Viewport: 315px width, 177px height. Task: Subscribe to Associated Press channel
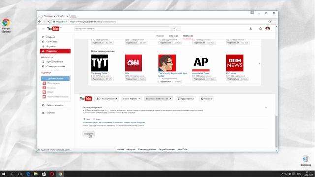(x=199, y=79)
